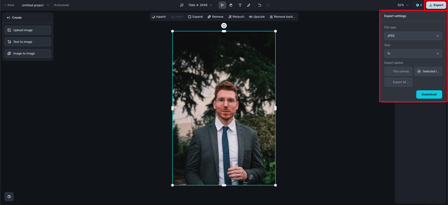
Task: Click the rotate handle above the image
Action: pyautogui.click(x=224, y=25)
